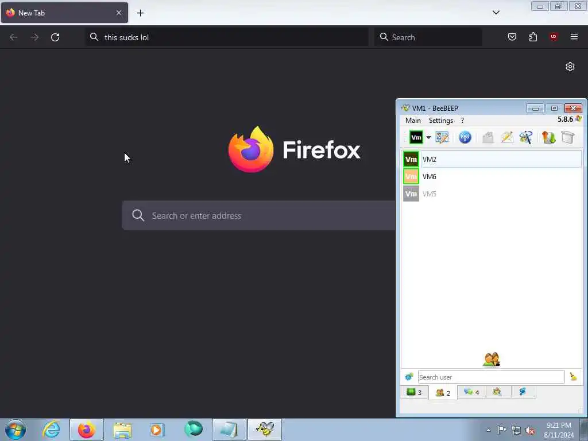
Task: Click the green globe taskbar icon
Action: click(x=194, y=430)
